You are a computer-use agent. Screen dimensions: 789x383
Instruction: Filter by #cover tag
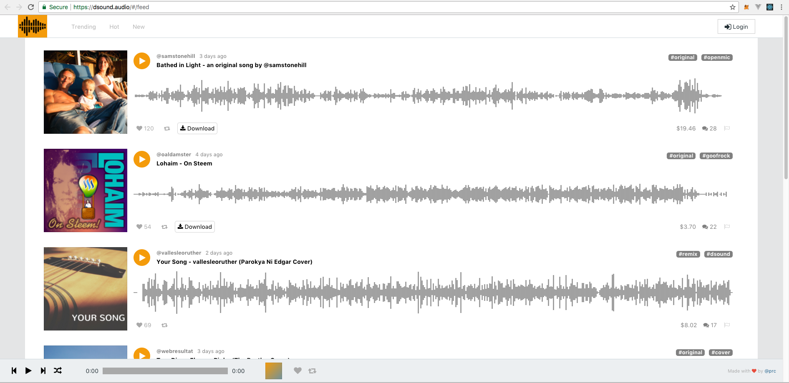point(721,353)
